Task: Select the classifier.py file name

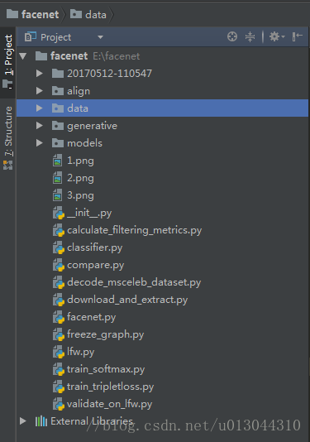Action: 95,248
